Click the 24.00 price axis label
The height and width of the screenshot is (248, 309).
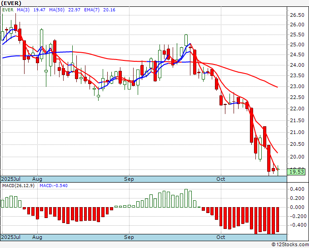tap(297, 65)
